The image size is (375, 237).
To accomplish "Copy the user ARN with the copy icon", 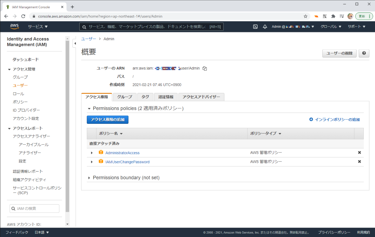I will [x=205, y=68].
